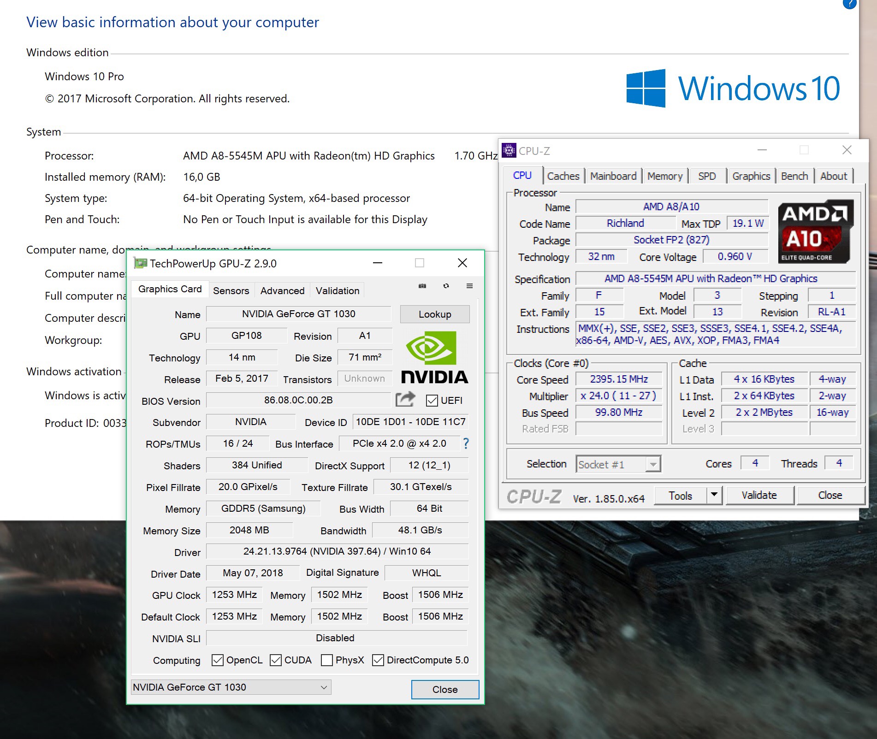The image size is (877, 739).
Task: Click the CPU-Z Specification field
Action: [715, 278]
